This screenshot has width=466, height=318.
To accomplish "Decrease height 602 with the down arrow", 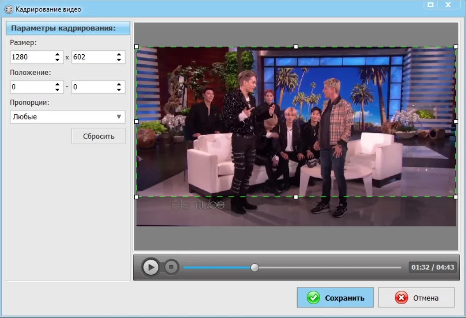I will coord(119,60).
